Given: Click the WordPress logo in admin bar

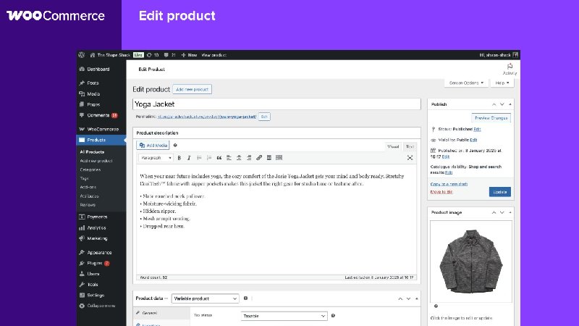Looking at the screenshot, I should click(82, 55).
